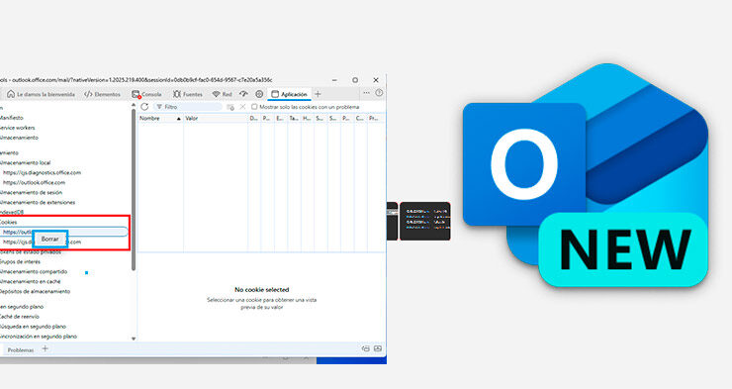Image resolution: width=732 pixels, height=389 pixels.
Task: Collapse the Cookies tree node
Action: pos(8,222)
